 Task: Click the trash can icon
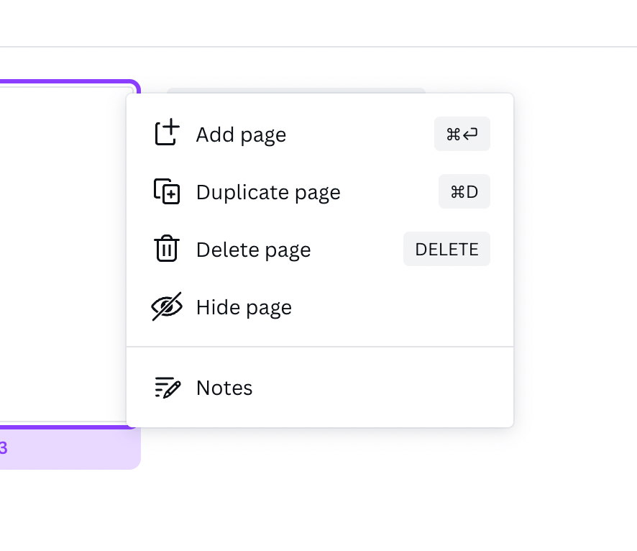coord(167,249)
